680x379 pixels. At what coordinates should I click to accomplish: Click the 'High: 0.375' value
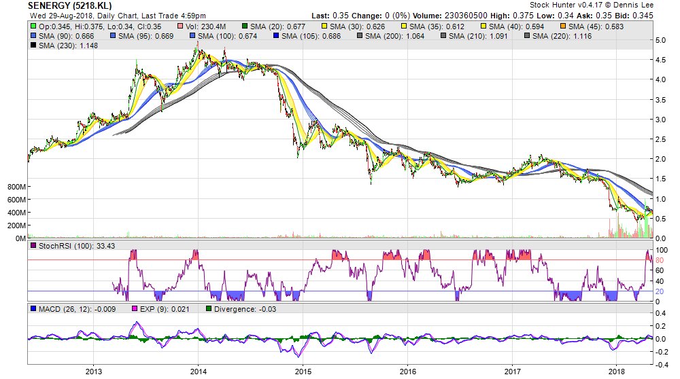513,16
